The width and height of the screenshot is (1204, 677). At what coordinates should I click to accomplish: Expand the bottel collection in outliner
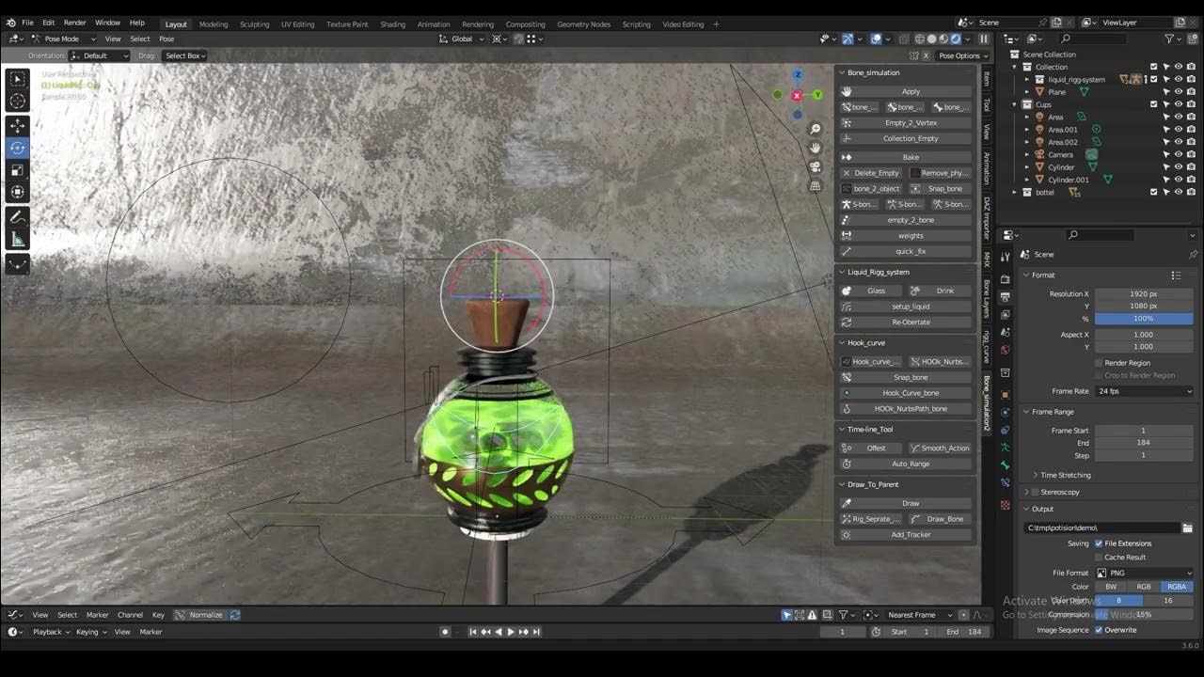(1015, 192)
